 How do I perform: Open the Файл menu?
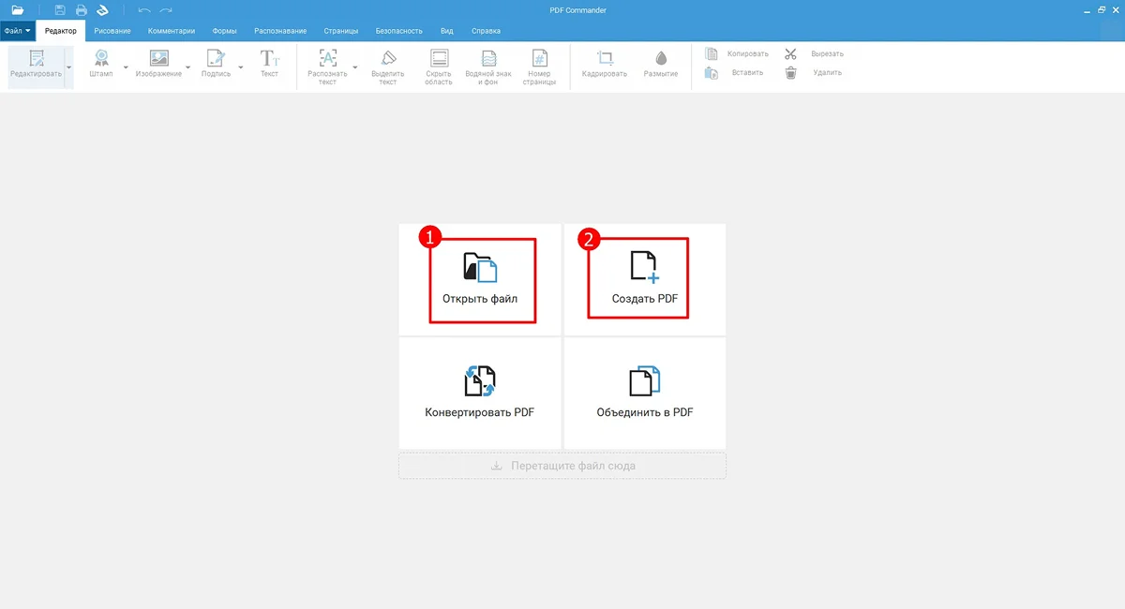tap(17, 31)
